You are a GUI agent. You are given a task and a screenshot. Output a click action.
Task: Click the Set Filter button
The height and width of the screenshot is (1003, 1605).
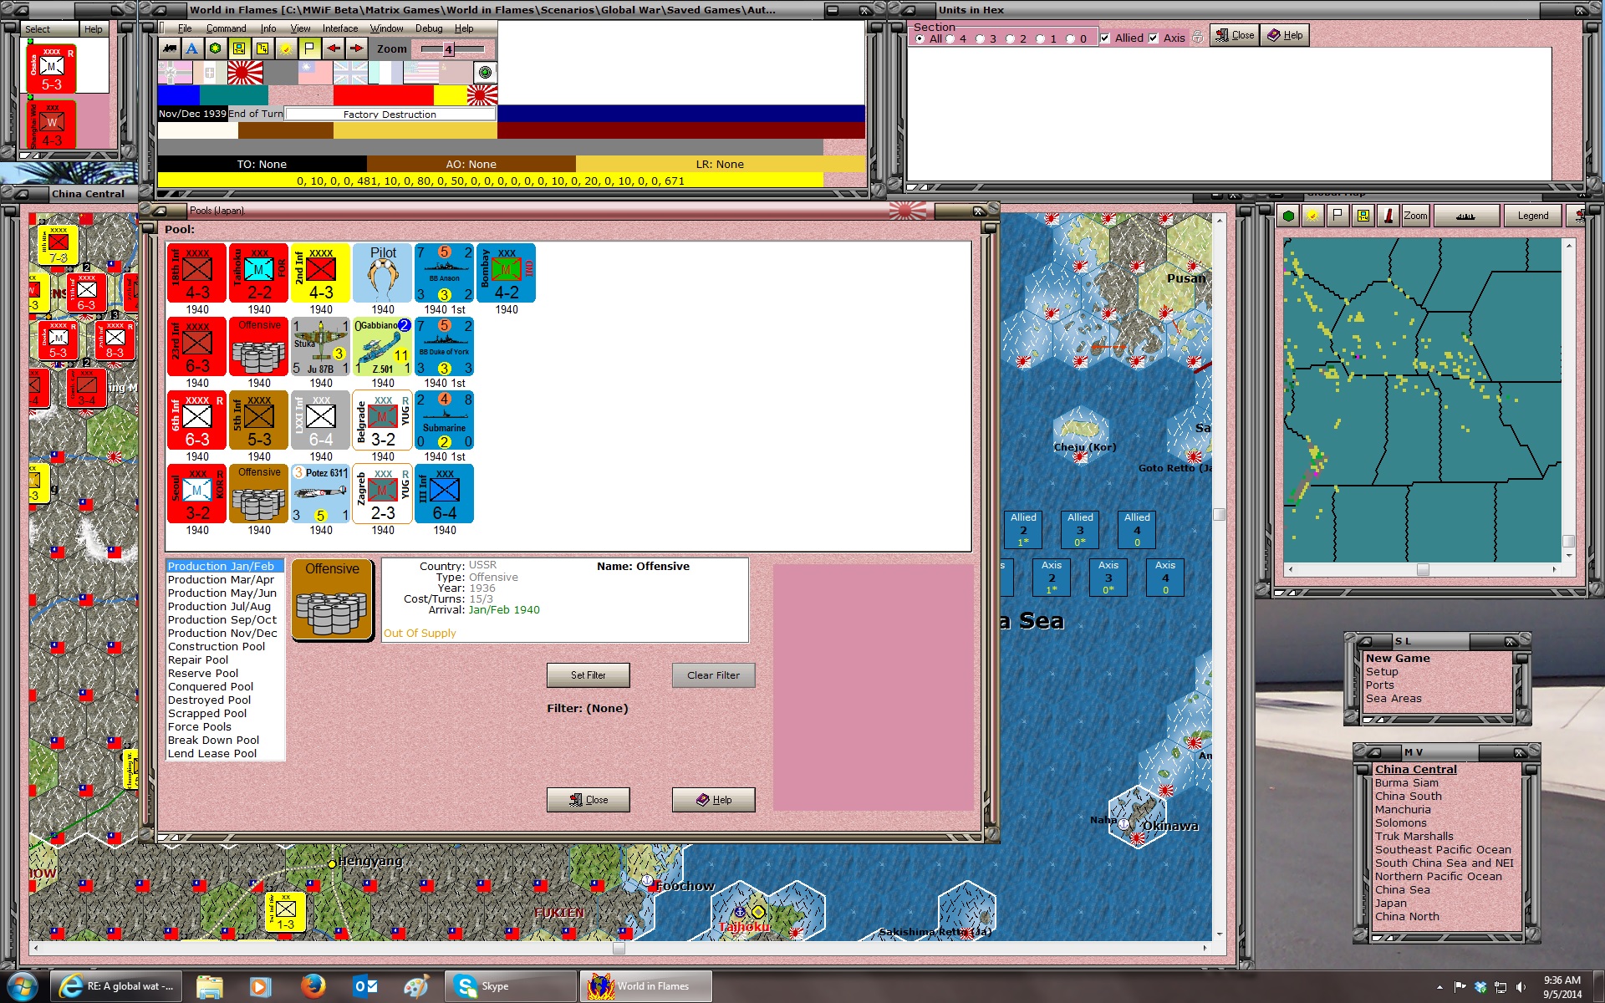588,675
